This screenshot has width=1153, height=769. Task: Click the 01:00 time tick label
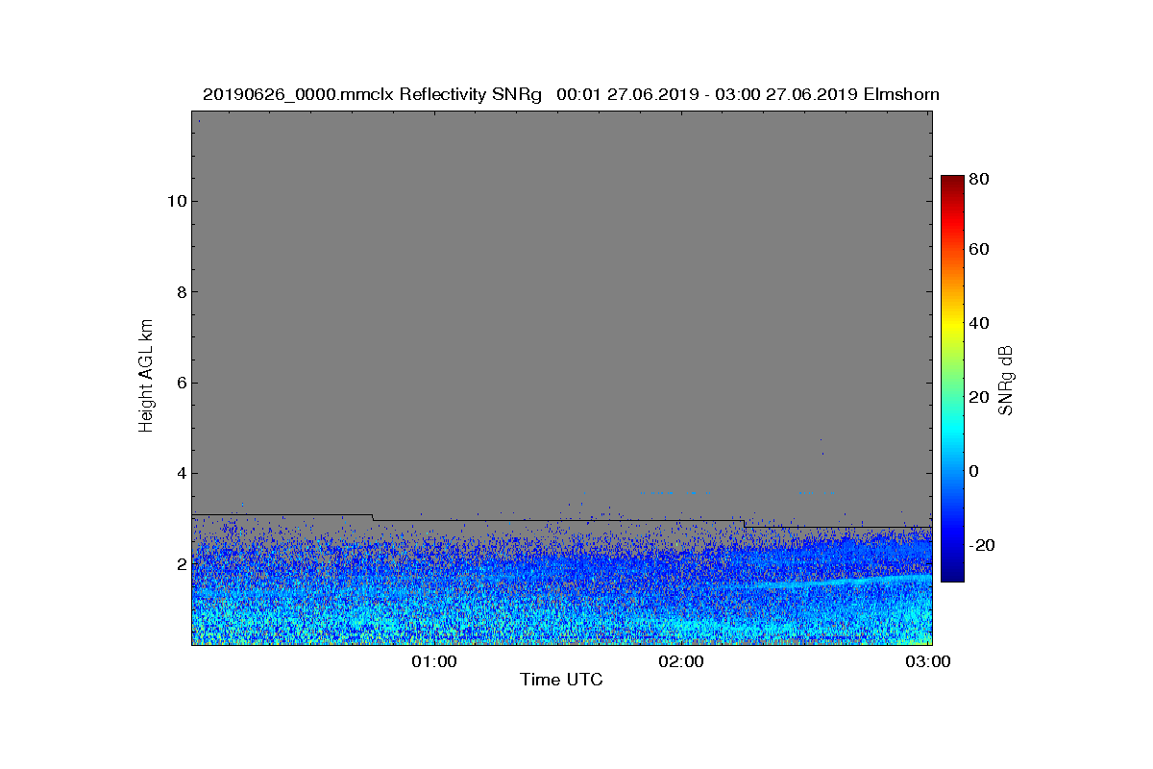[434, 661]
